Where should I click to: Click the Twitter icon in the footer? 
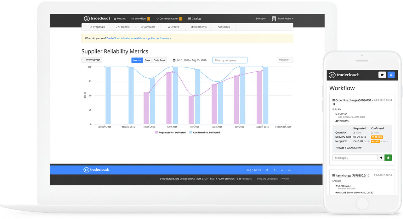coord(267,170)
